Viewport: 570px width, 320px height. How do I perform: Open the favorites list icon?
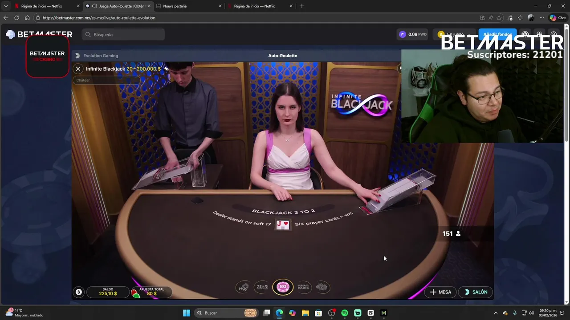point(520,18)
